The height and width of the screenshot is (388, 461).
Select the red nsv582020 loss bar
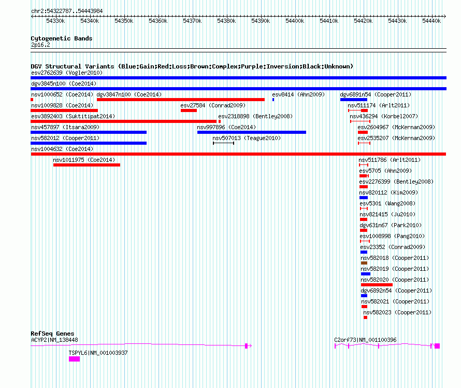(x=377, y=285)
